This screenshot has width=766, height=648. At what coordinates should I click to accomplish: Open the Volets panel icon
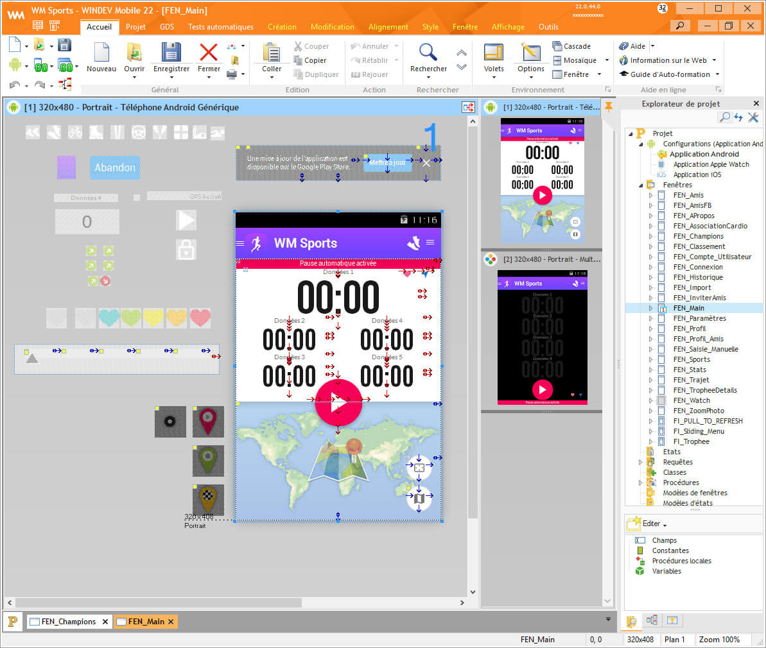click(x=493, y=52)
